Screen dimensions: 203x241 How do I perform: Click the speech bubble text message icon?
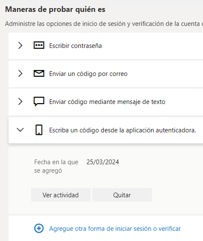[39, 101]
